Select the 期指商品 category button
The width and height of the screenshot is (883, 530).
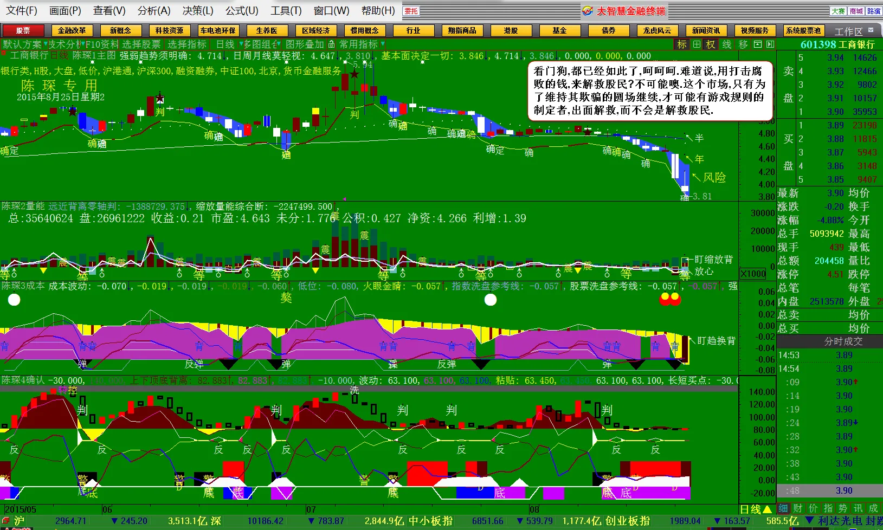click(x=462, y=30)
